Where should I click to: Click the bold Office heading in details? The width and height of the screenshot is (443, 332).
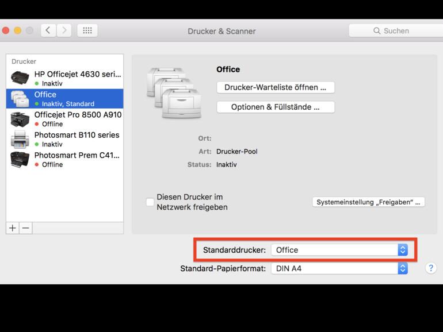point(228,70)
